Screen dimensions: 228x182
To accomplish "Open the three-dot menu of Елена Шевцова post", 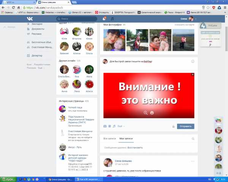I will (x=193, y=161).
